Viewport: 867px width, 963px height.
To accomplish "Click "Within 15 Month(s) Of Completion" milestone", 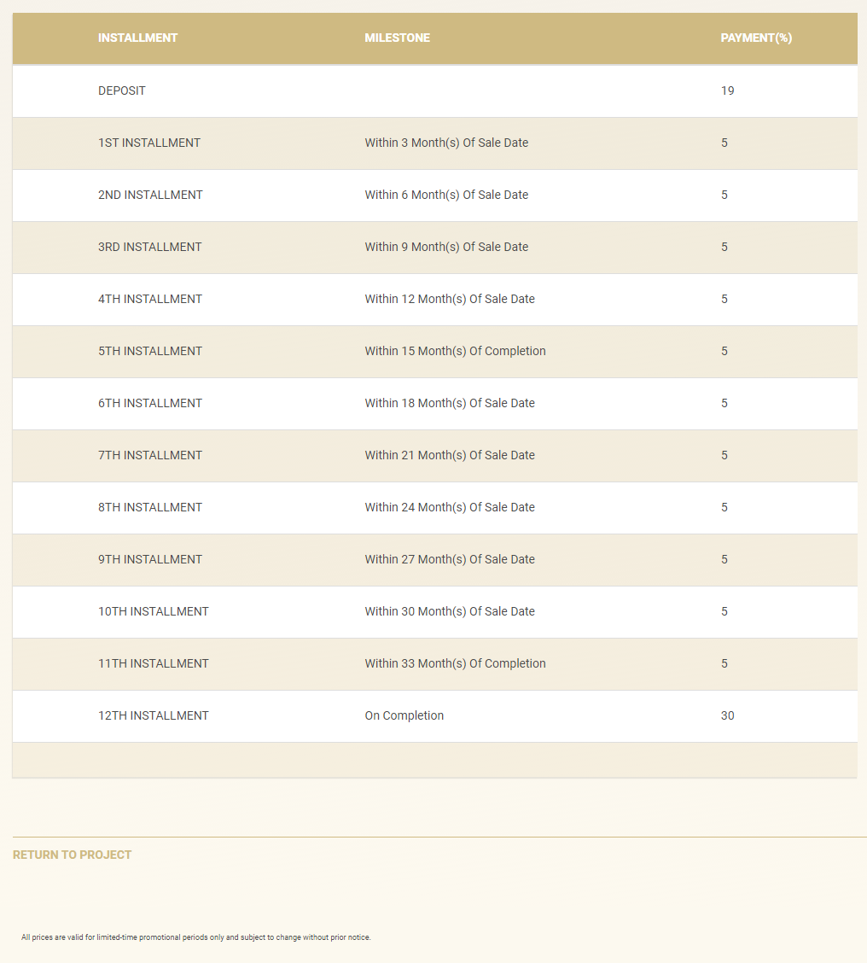I will (455, 351).
